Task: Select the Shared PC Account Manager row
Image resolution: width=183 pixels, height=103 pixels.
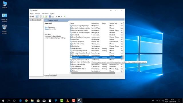Action: [x=96, y=33]
